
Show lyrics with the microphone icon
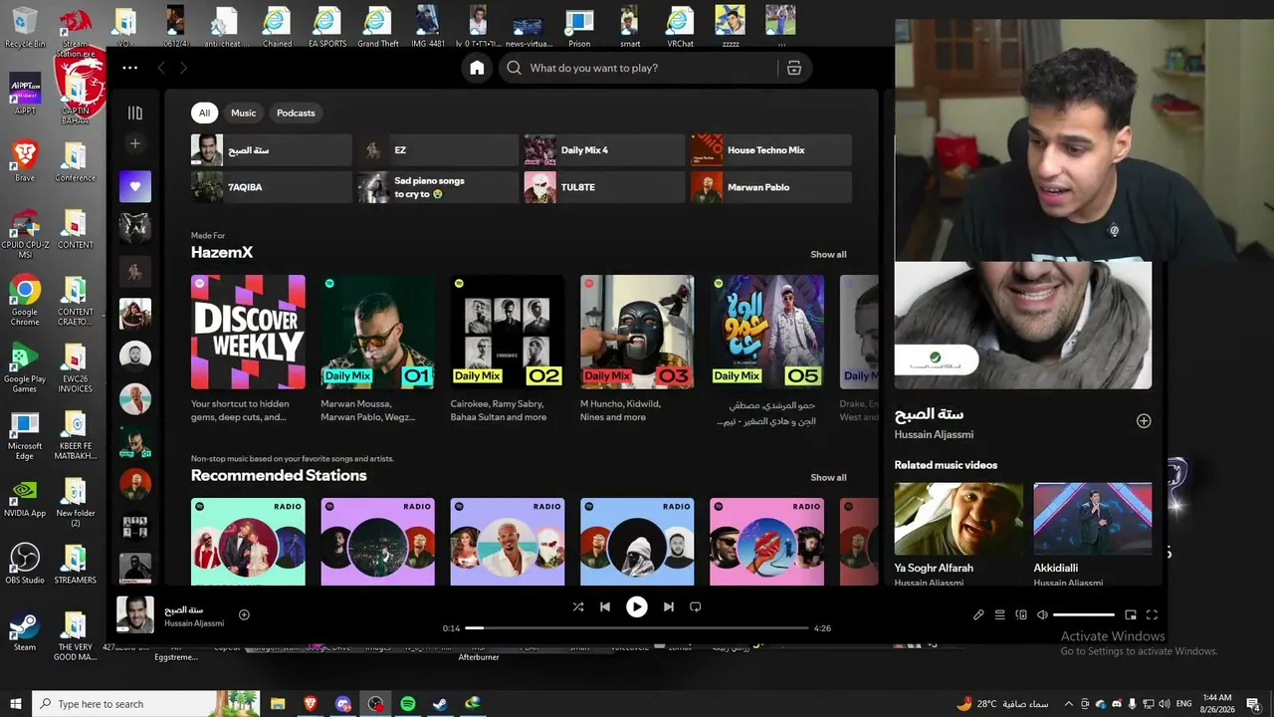coord(978,615)
